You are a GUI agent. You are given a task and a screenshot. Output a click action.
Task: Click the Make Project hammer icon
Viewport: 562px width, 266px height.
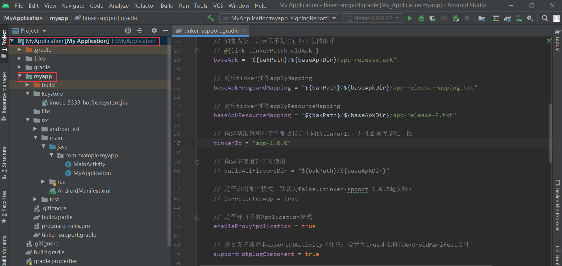pos(211,18)
